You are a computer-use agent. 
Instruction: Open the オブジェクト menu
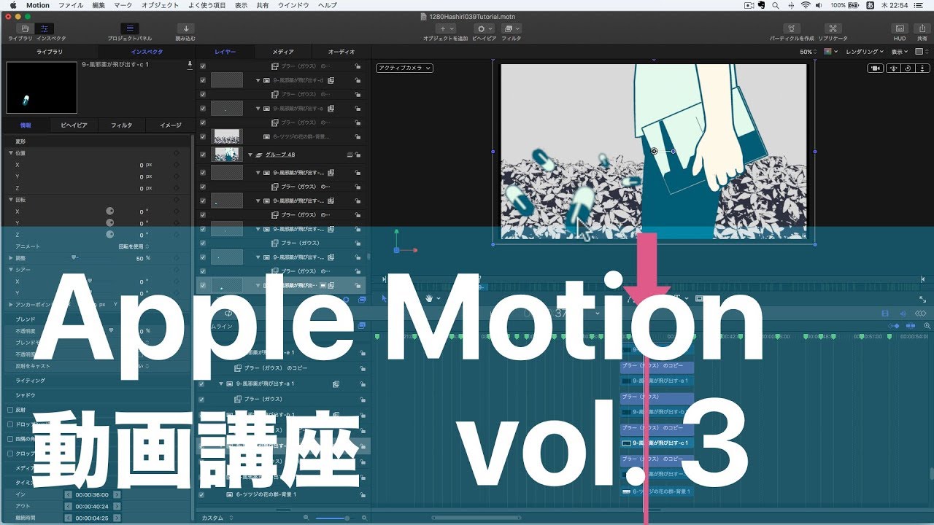(x=160, y=5)
